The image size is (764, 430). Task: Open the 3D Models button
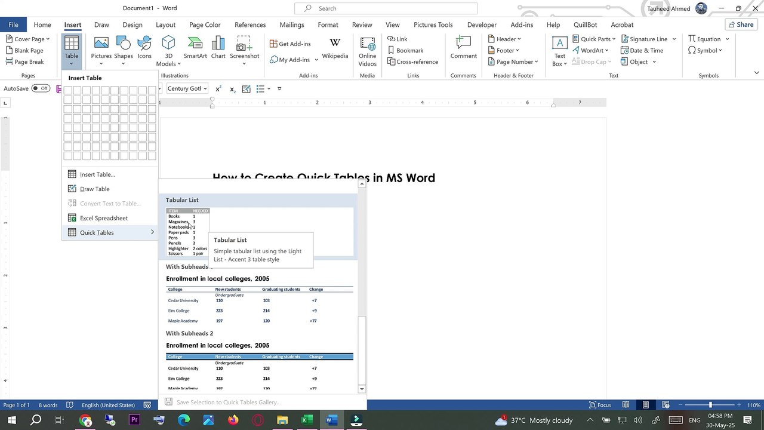point(168,51)
